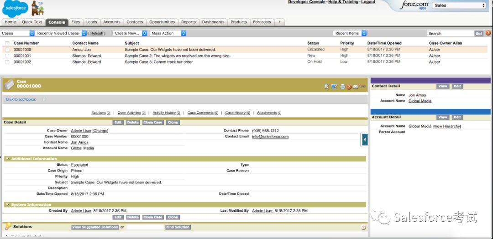Click the Logout link
The image size is (493, 239).
point(368,2)
